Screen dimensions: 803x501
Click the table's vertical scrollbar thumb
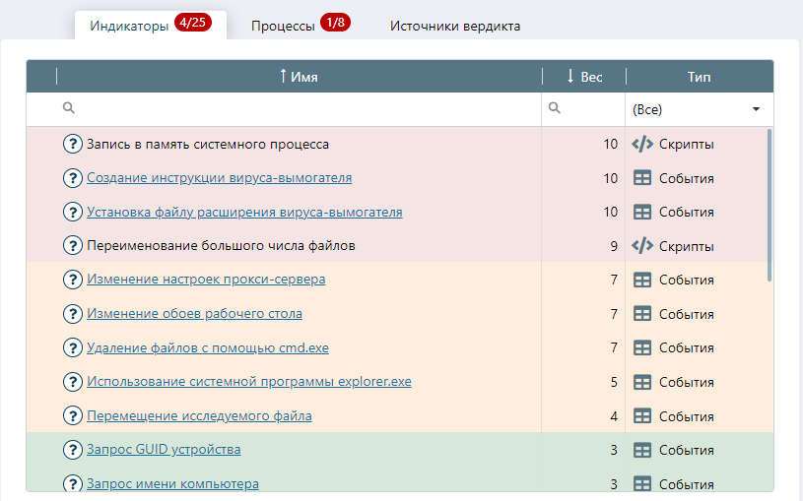click(x=769, y=205)
